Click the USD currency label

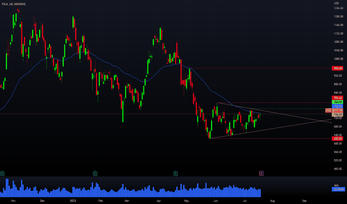pyautogui.click(x=336, y=3)
